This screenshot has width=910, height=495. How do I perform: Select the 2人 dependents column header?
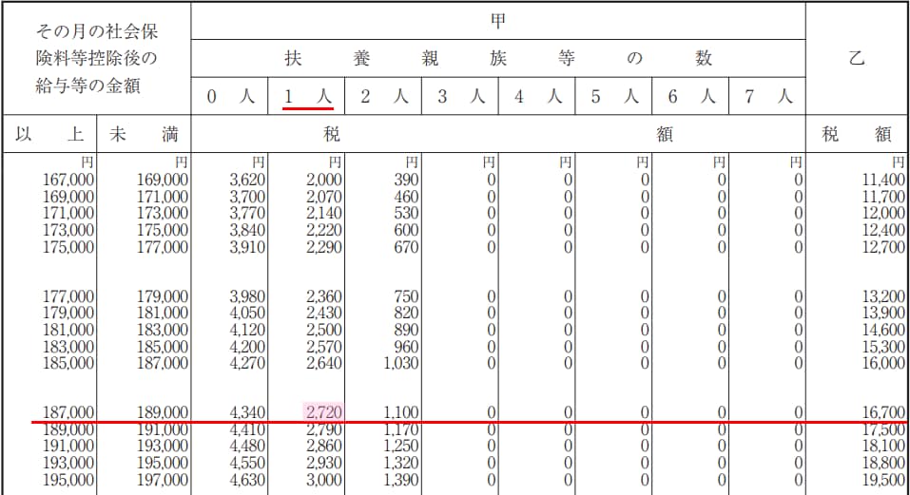[x=384, y=96]
